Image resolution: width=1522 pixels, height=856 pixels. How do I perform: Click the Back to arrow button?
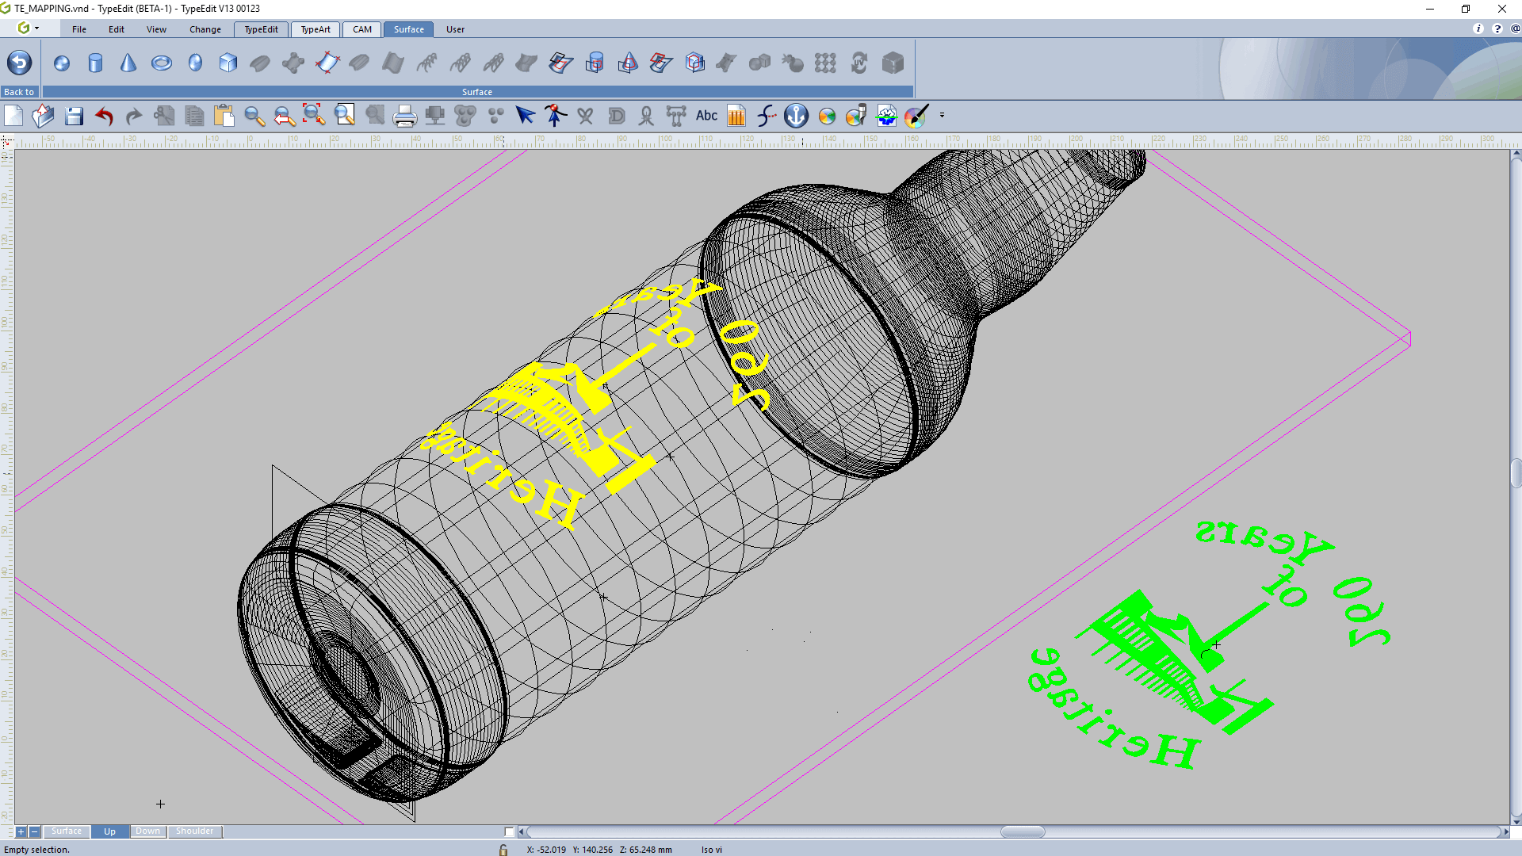19,63
